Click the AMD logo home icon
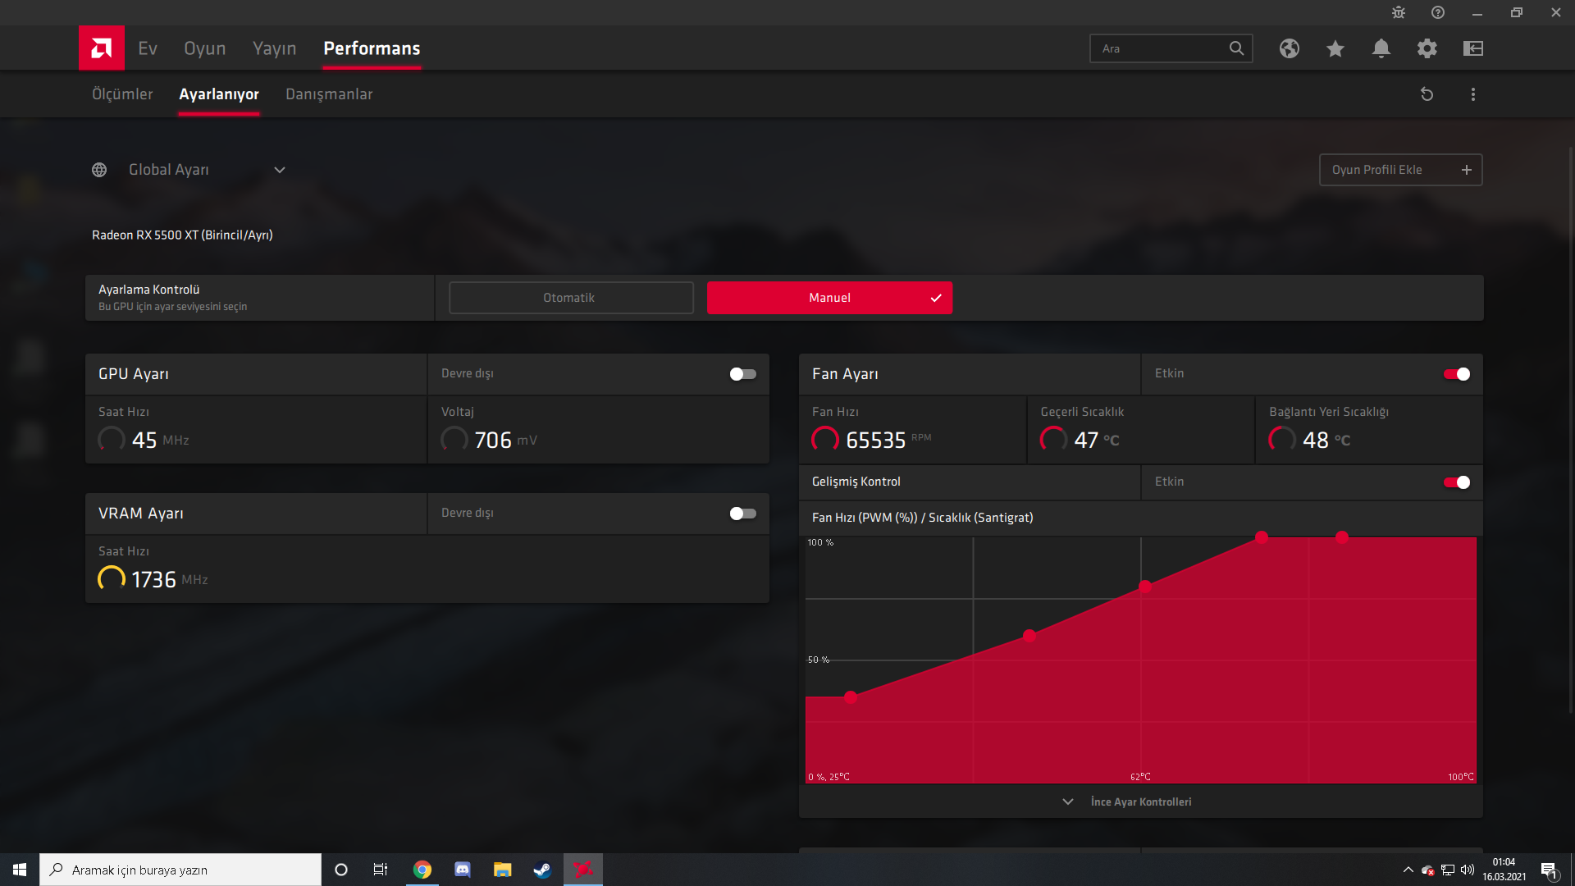The image size is (1575, 886). [x=102, y=48]
